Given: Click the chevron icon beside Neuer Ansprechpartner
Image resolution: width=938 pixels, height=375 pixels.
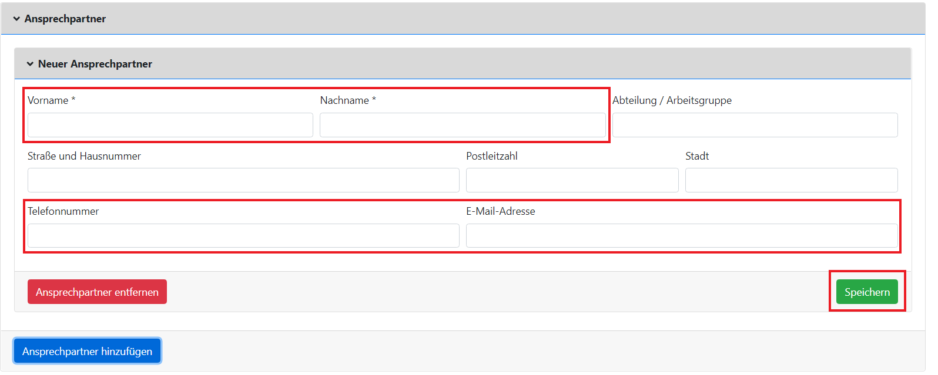Looking at the screenshot, I should click(30, 64).
